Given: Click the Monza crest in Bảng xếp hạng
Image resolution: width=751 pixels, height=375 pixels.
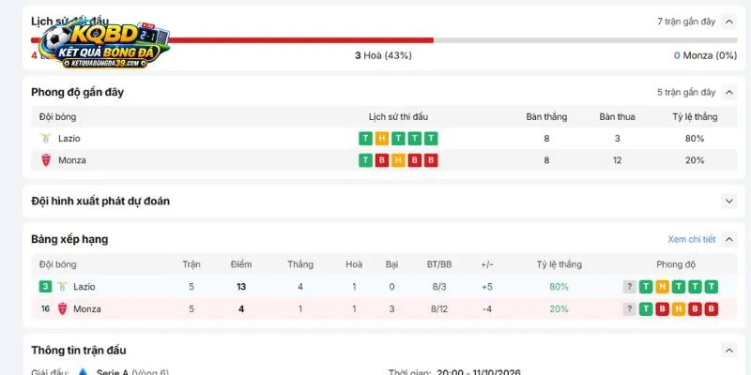Looking at the screenshot, I should [x=62, y=309].
